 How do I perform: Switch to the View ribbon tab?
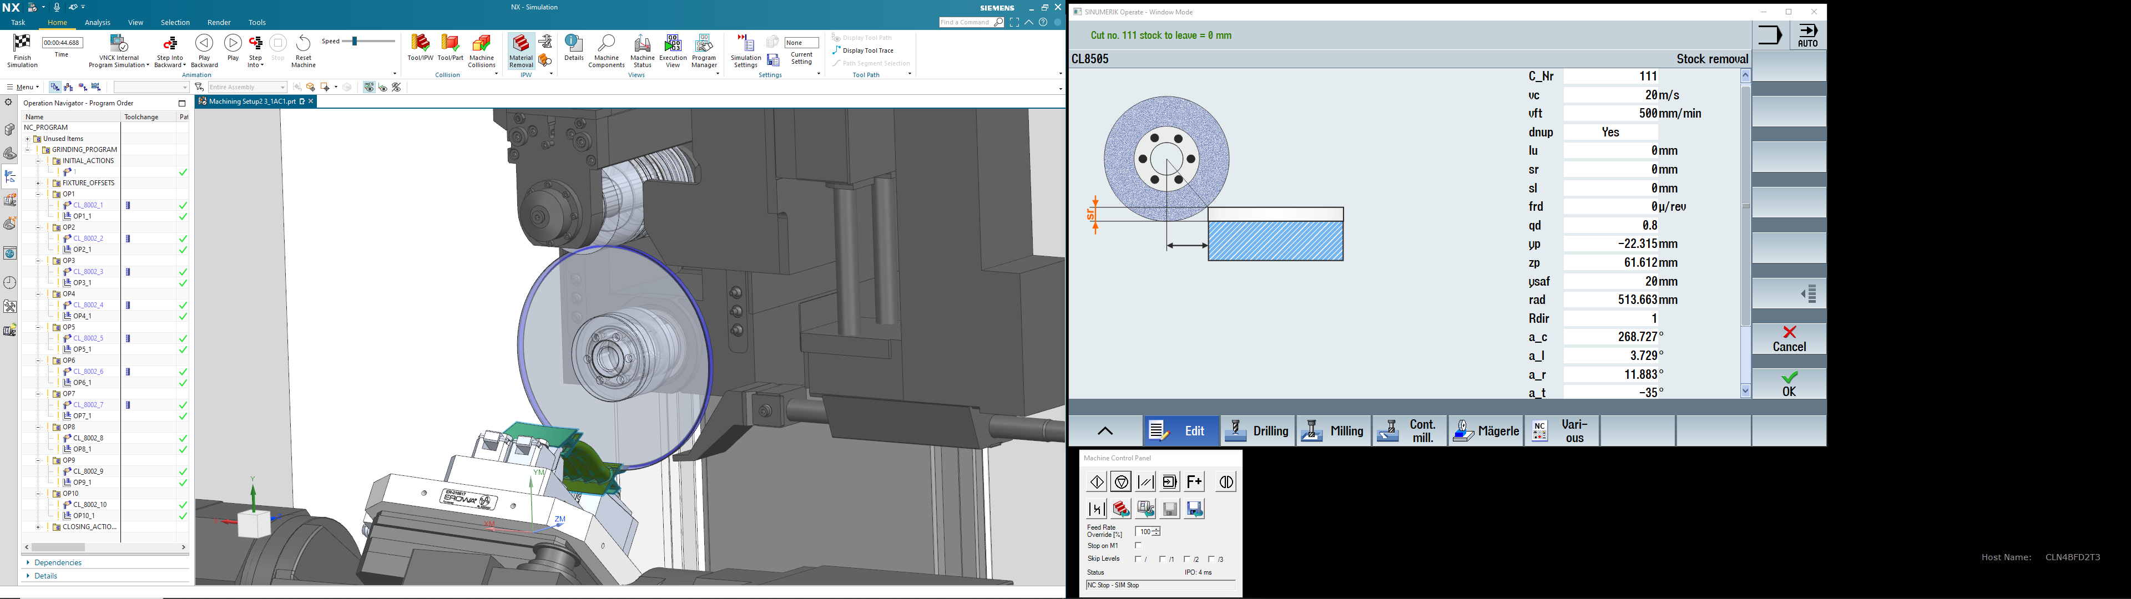(135, 22)
